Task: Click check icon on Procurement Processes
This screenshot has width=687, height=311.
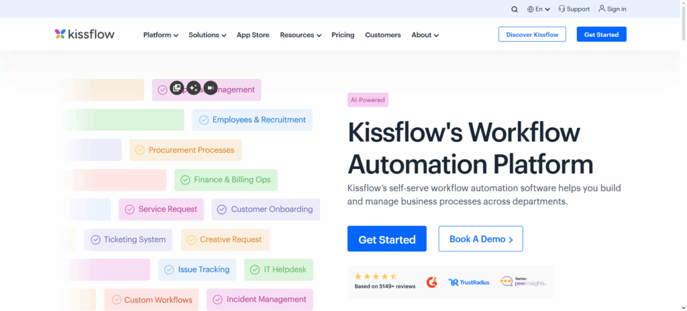Action: pos(140,150)
